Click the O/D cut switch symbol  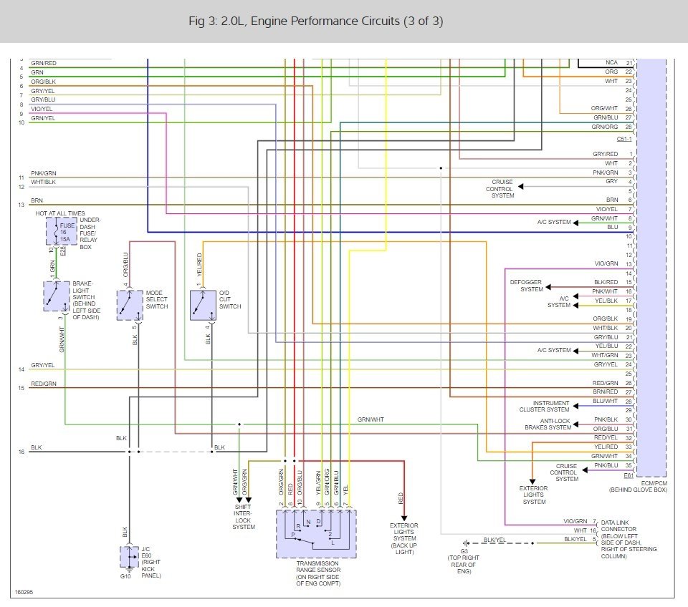(203, 305)
